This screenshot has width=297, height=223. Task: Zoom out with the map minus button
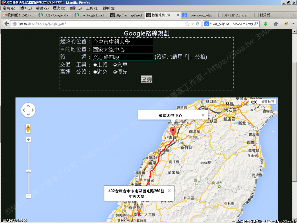(x=28, y=196)
